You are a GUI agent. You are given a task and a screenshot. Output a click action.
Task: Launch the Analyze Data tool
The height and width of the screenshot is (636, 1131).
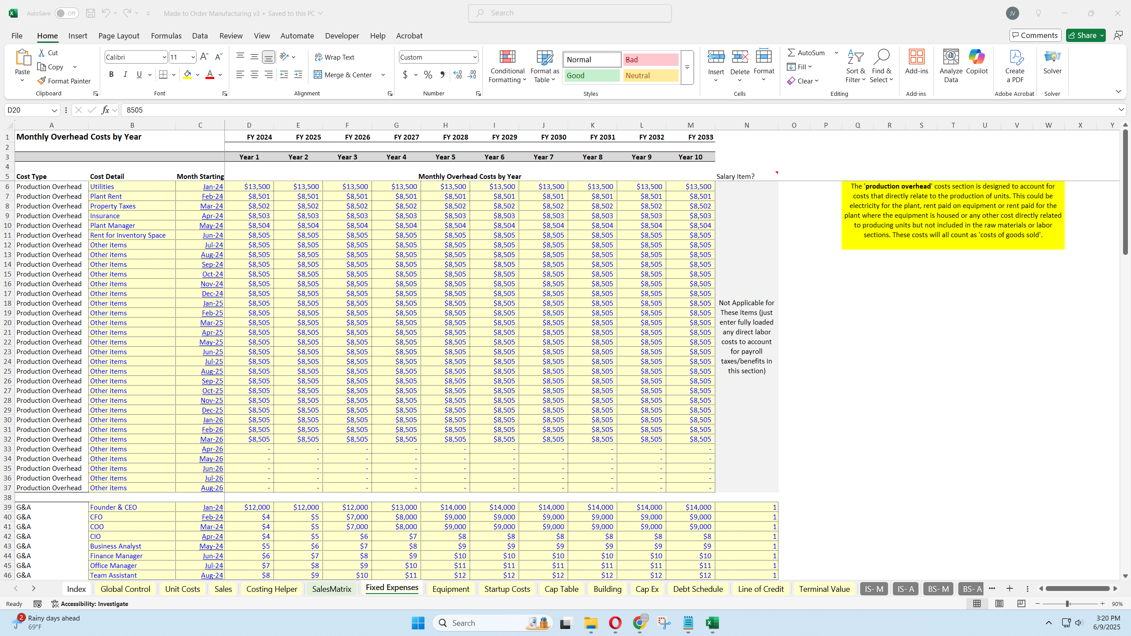pos(950,65)
